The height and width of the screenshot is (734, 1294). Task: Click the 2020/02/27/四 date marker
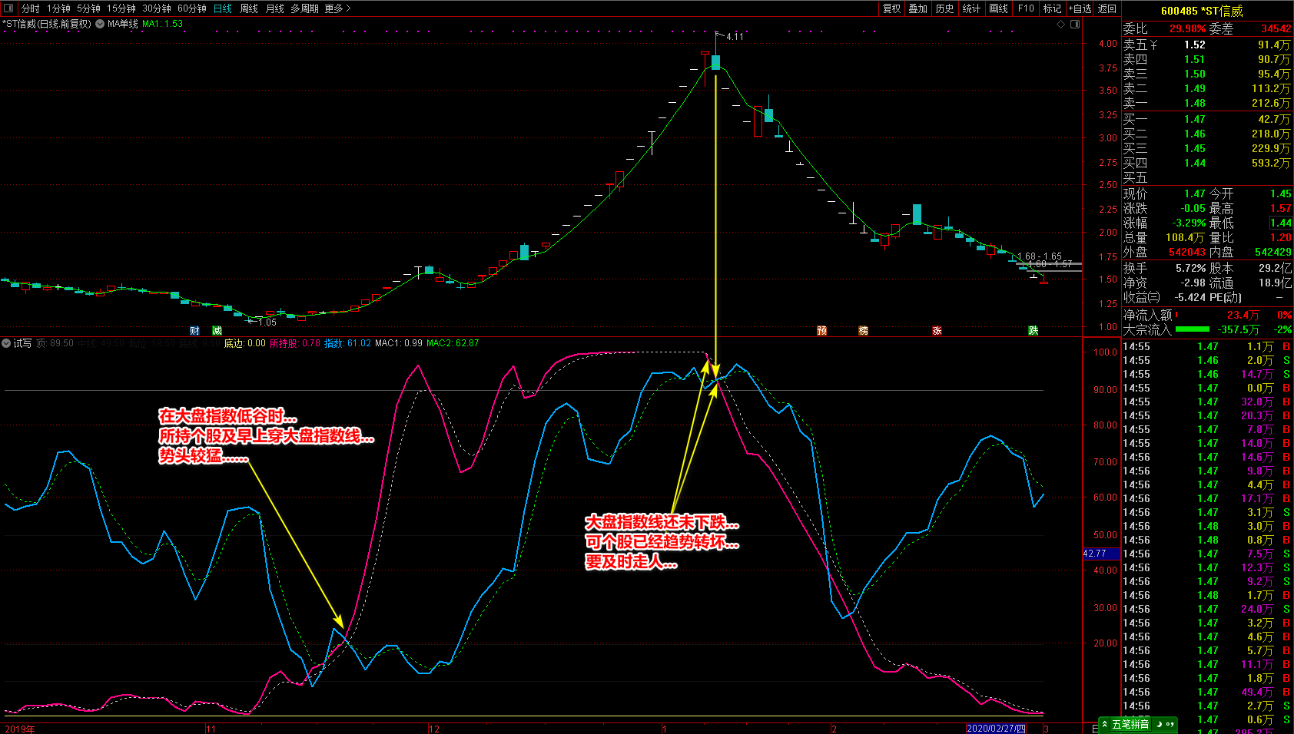(x=996, y=729)
